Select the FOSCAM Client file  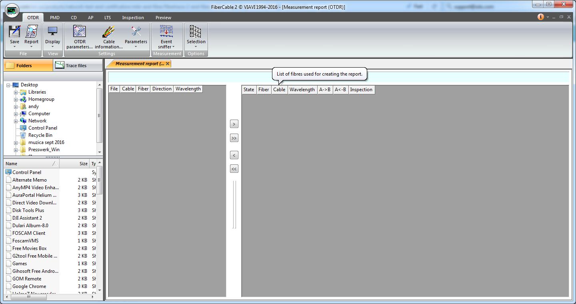[x=29, y=233]
